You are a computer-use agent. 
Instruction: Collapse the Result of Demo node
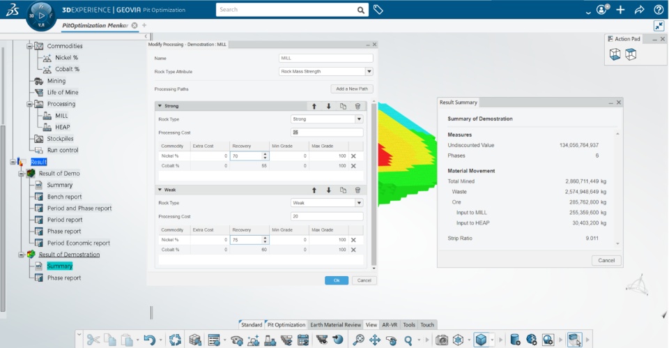click(22, 174)
